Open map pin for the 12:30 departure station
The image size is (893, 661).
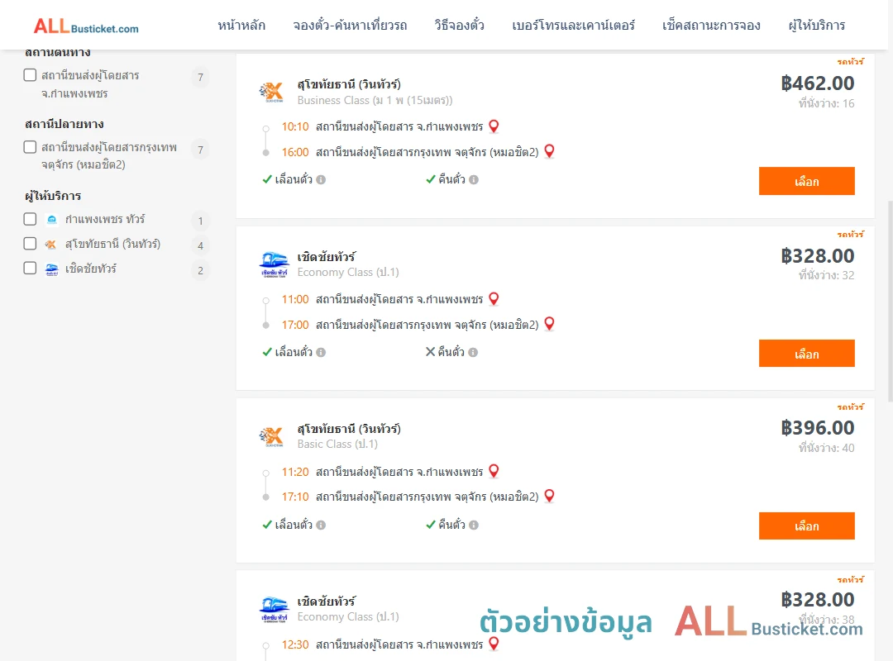click(494, 644)
